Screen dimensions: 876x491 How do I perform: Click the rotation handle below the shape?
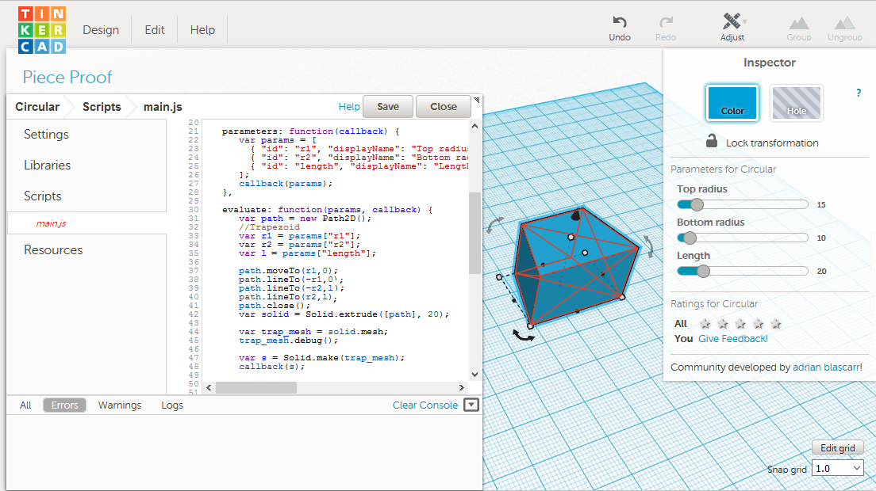pos(523,335)
